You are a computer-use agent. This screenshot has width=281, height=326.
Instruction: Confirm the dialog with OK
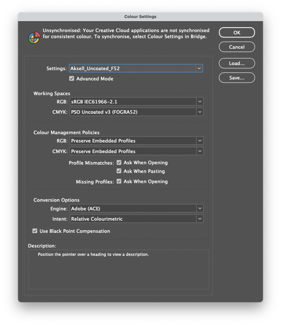pos(237,32)
